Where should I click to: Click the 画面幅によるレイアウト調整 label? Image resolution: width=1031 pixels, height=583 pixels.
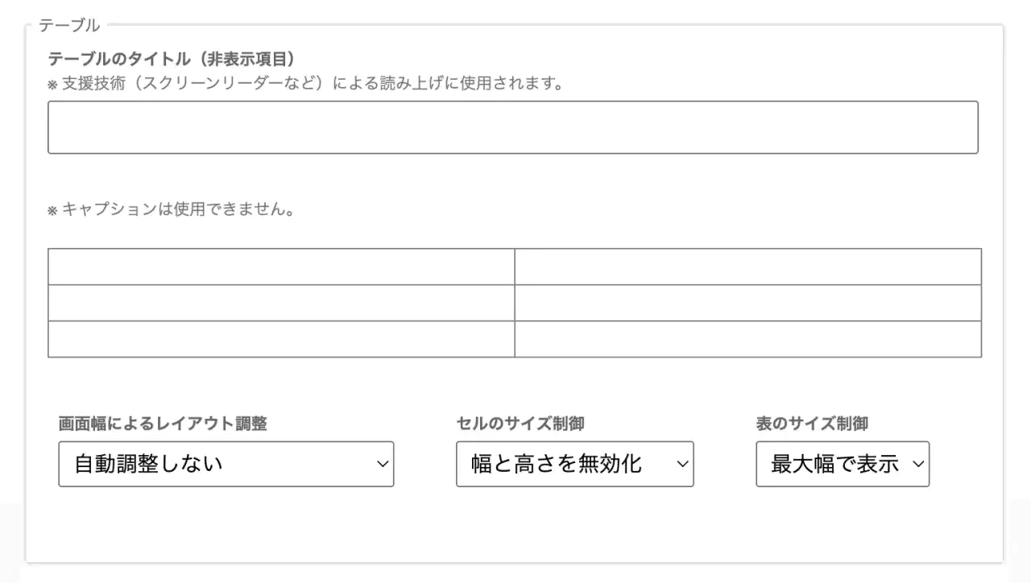pyautogui.click(x=163, y=424)
